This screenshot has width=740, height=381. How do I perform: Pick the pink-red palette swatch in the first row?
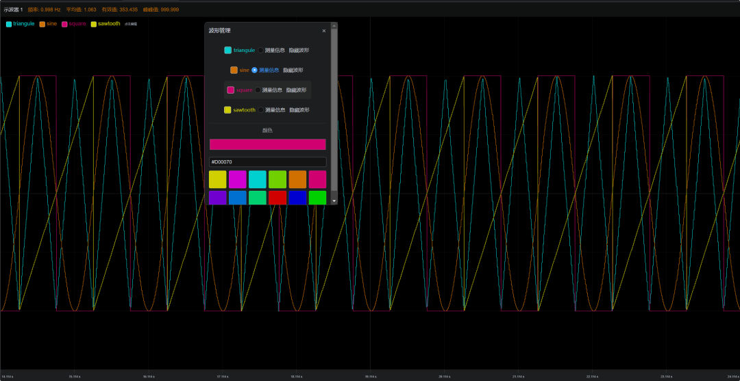(317, 179)
